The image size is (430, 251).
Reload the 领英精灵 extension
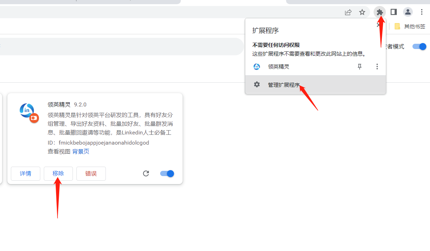(x=146, y=173)
